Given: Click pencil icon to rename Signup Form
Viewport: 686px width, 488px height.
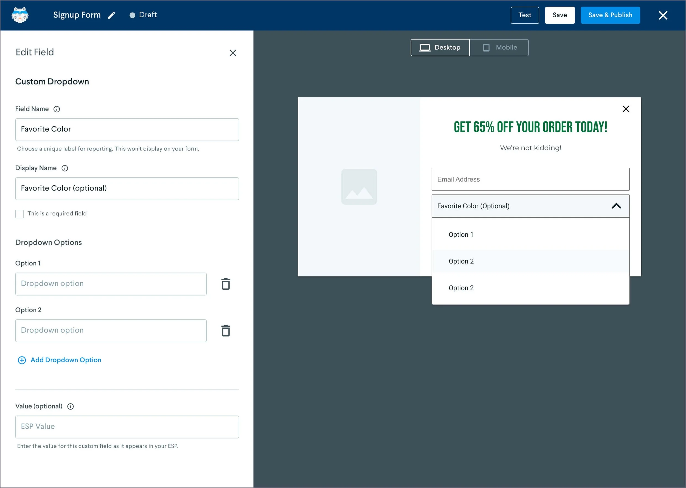Looking at the screenshot, I should click(111, 15).
